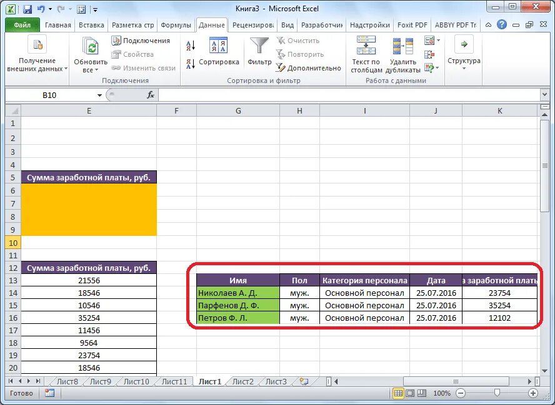Click the 100% zoom level
Image resolution: width=555 pixels, height=405 pixels.
(442, 393)
